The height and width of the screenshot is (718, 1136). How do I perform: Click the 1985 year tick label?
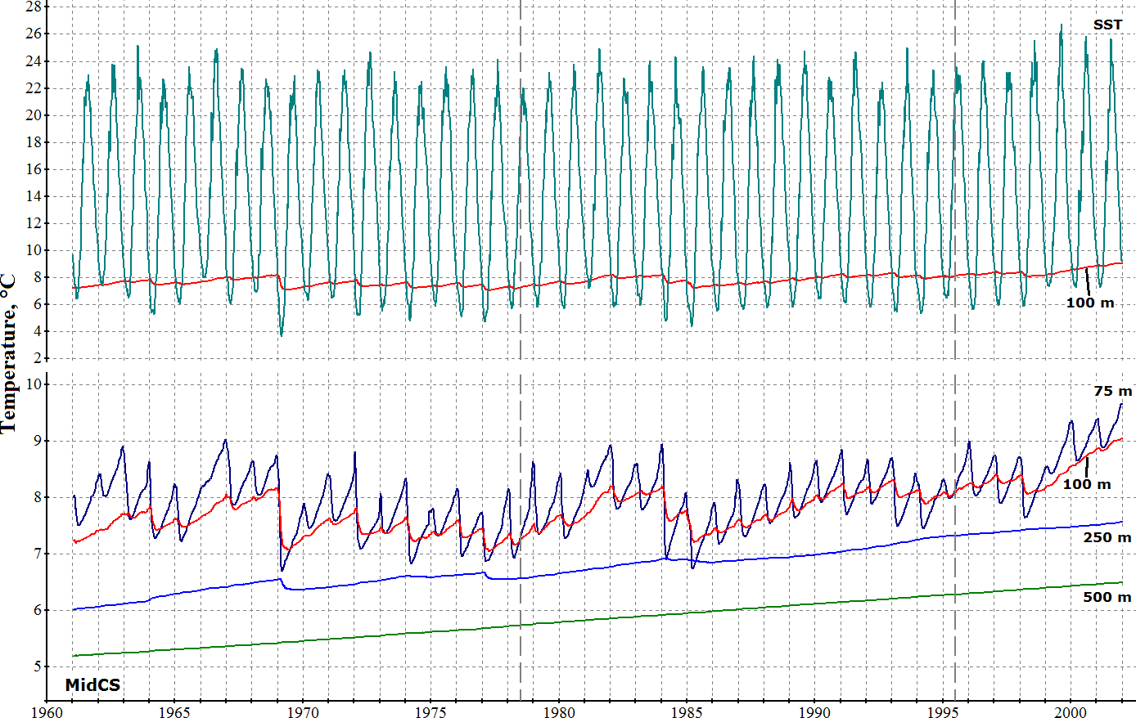(x=687, y=711)
